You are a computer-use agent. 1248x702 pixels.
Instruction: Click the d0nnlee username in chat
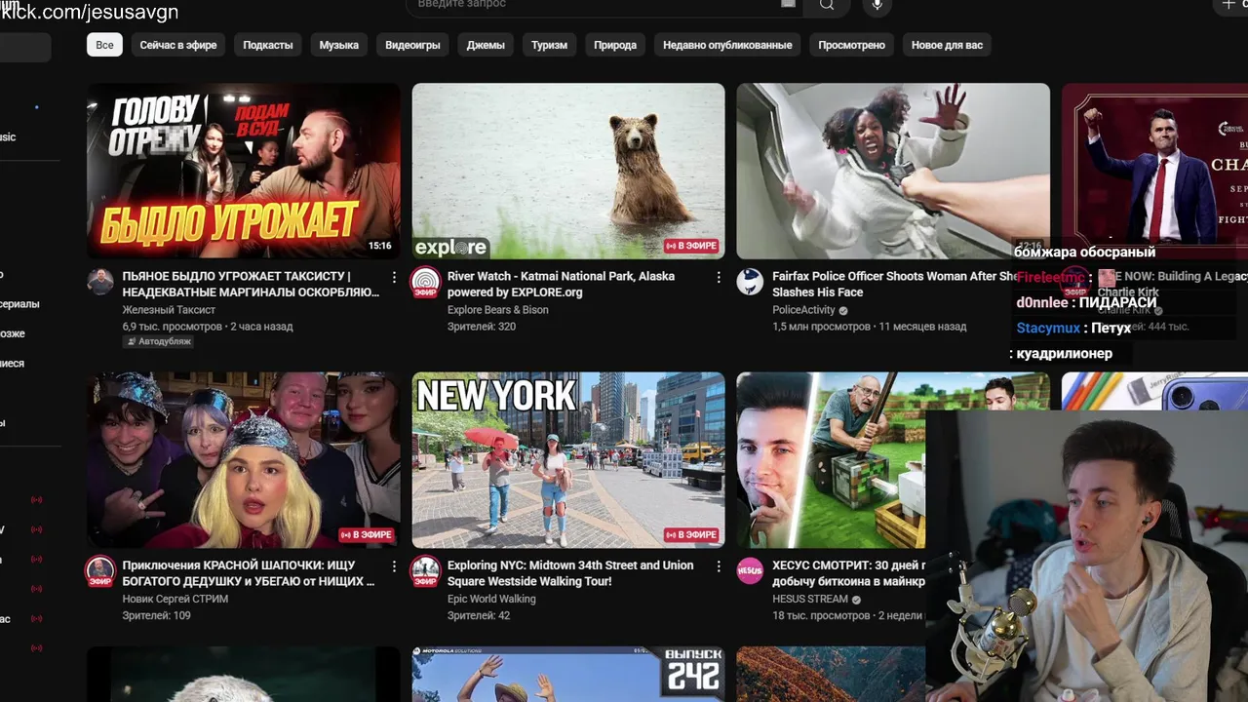[x=1042, y=303]
